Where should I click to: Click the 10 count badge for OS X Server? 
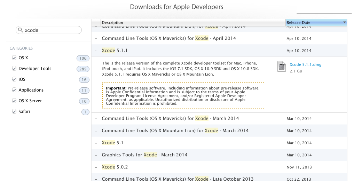[x=84, y=101]
